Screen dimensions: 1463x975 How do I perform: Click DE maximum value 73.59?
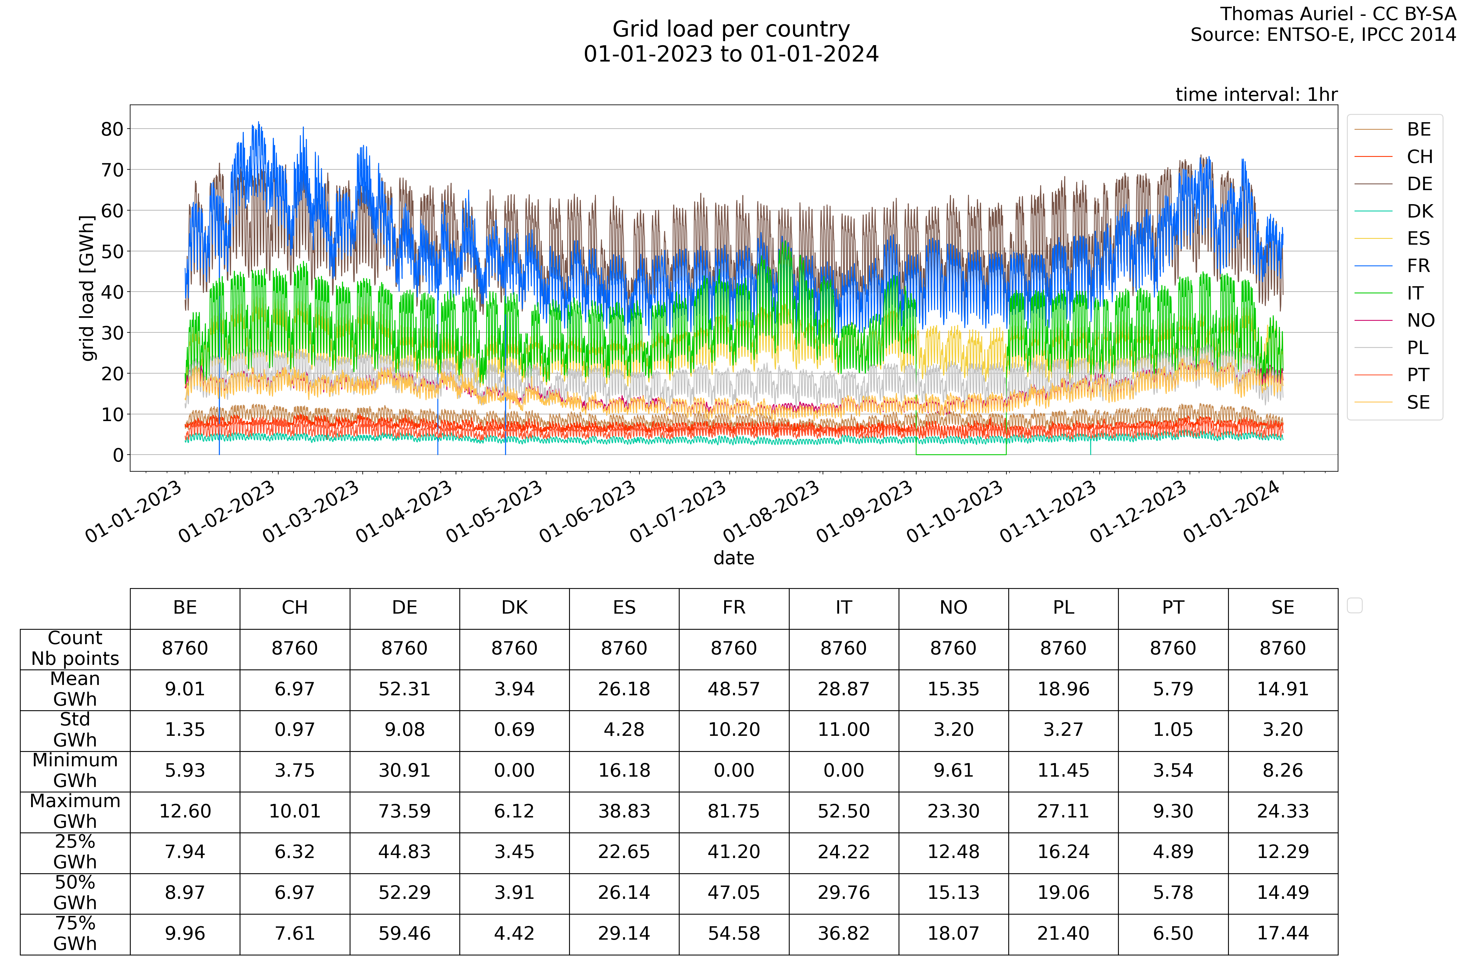404,811
